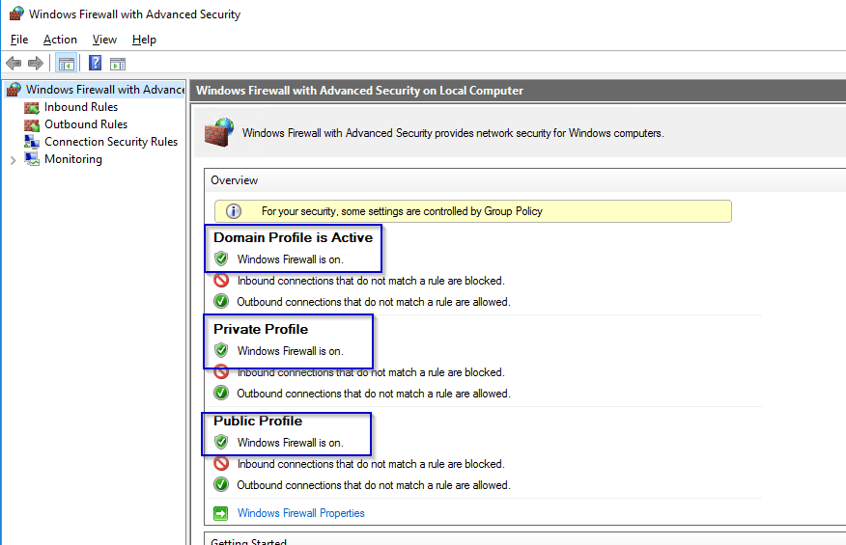Screen dimensions: 846x545
Task: Select Inbound Rules in the tree
Action: 81,107
